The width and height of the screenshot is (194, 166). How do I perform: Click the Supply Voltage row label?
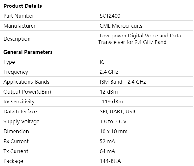tap(21, 121)
